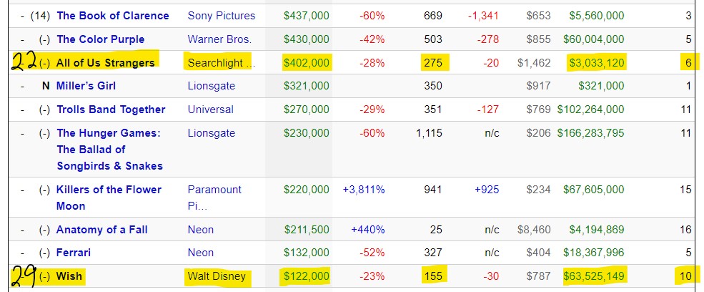Image resolution: width=704 pixels, height=292 pixels.
Task: Open the Universal distributor link
Action: 211,109
